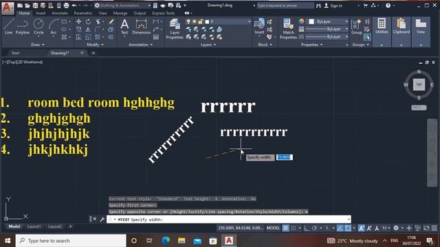
Task: Select the Polyline tool
Action: [23, 27]
